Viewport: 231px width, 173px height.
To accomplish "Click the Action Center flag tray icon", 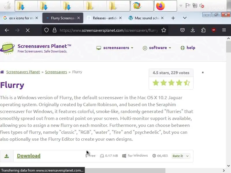I will tap(188, 5).
